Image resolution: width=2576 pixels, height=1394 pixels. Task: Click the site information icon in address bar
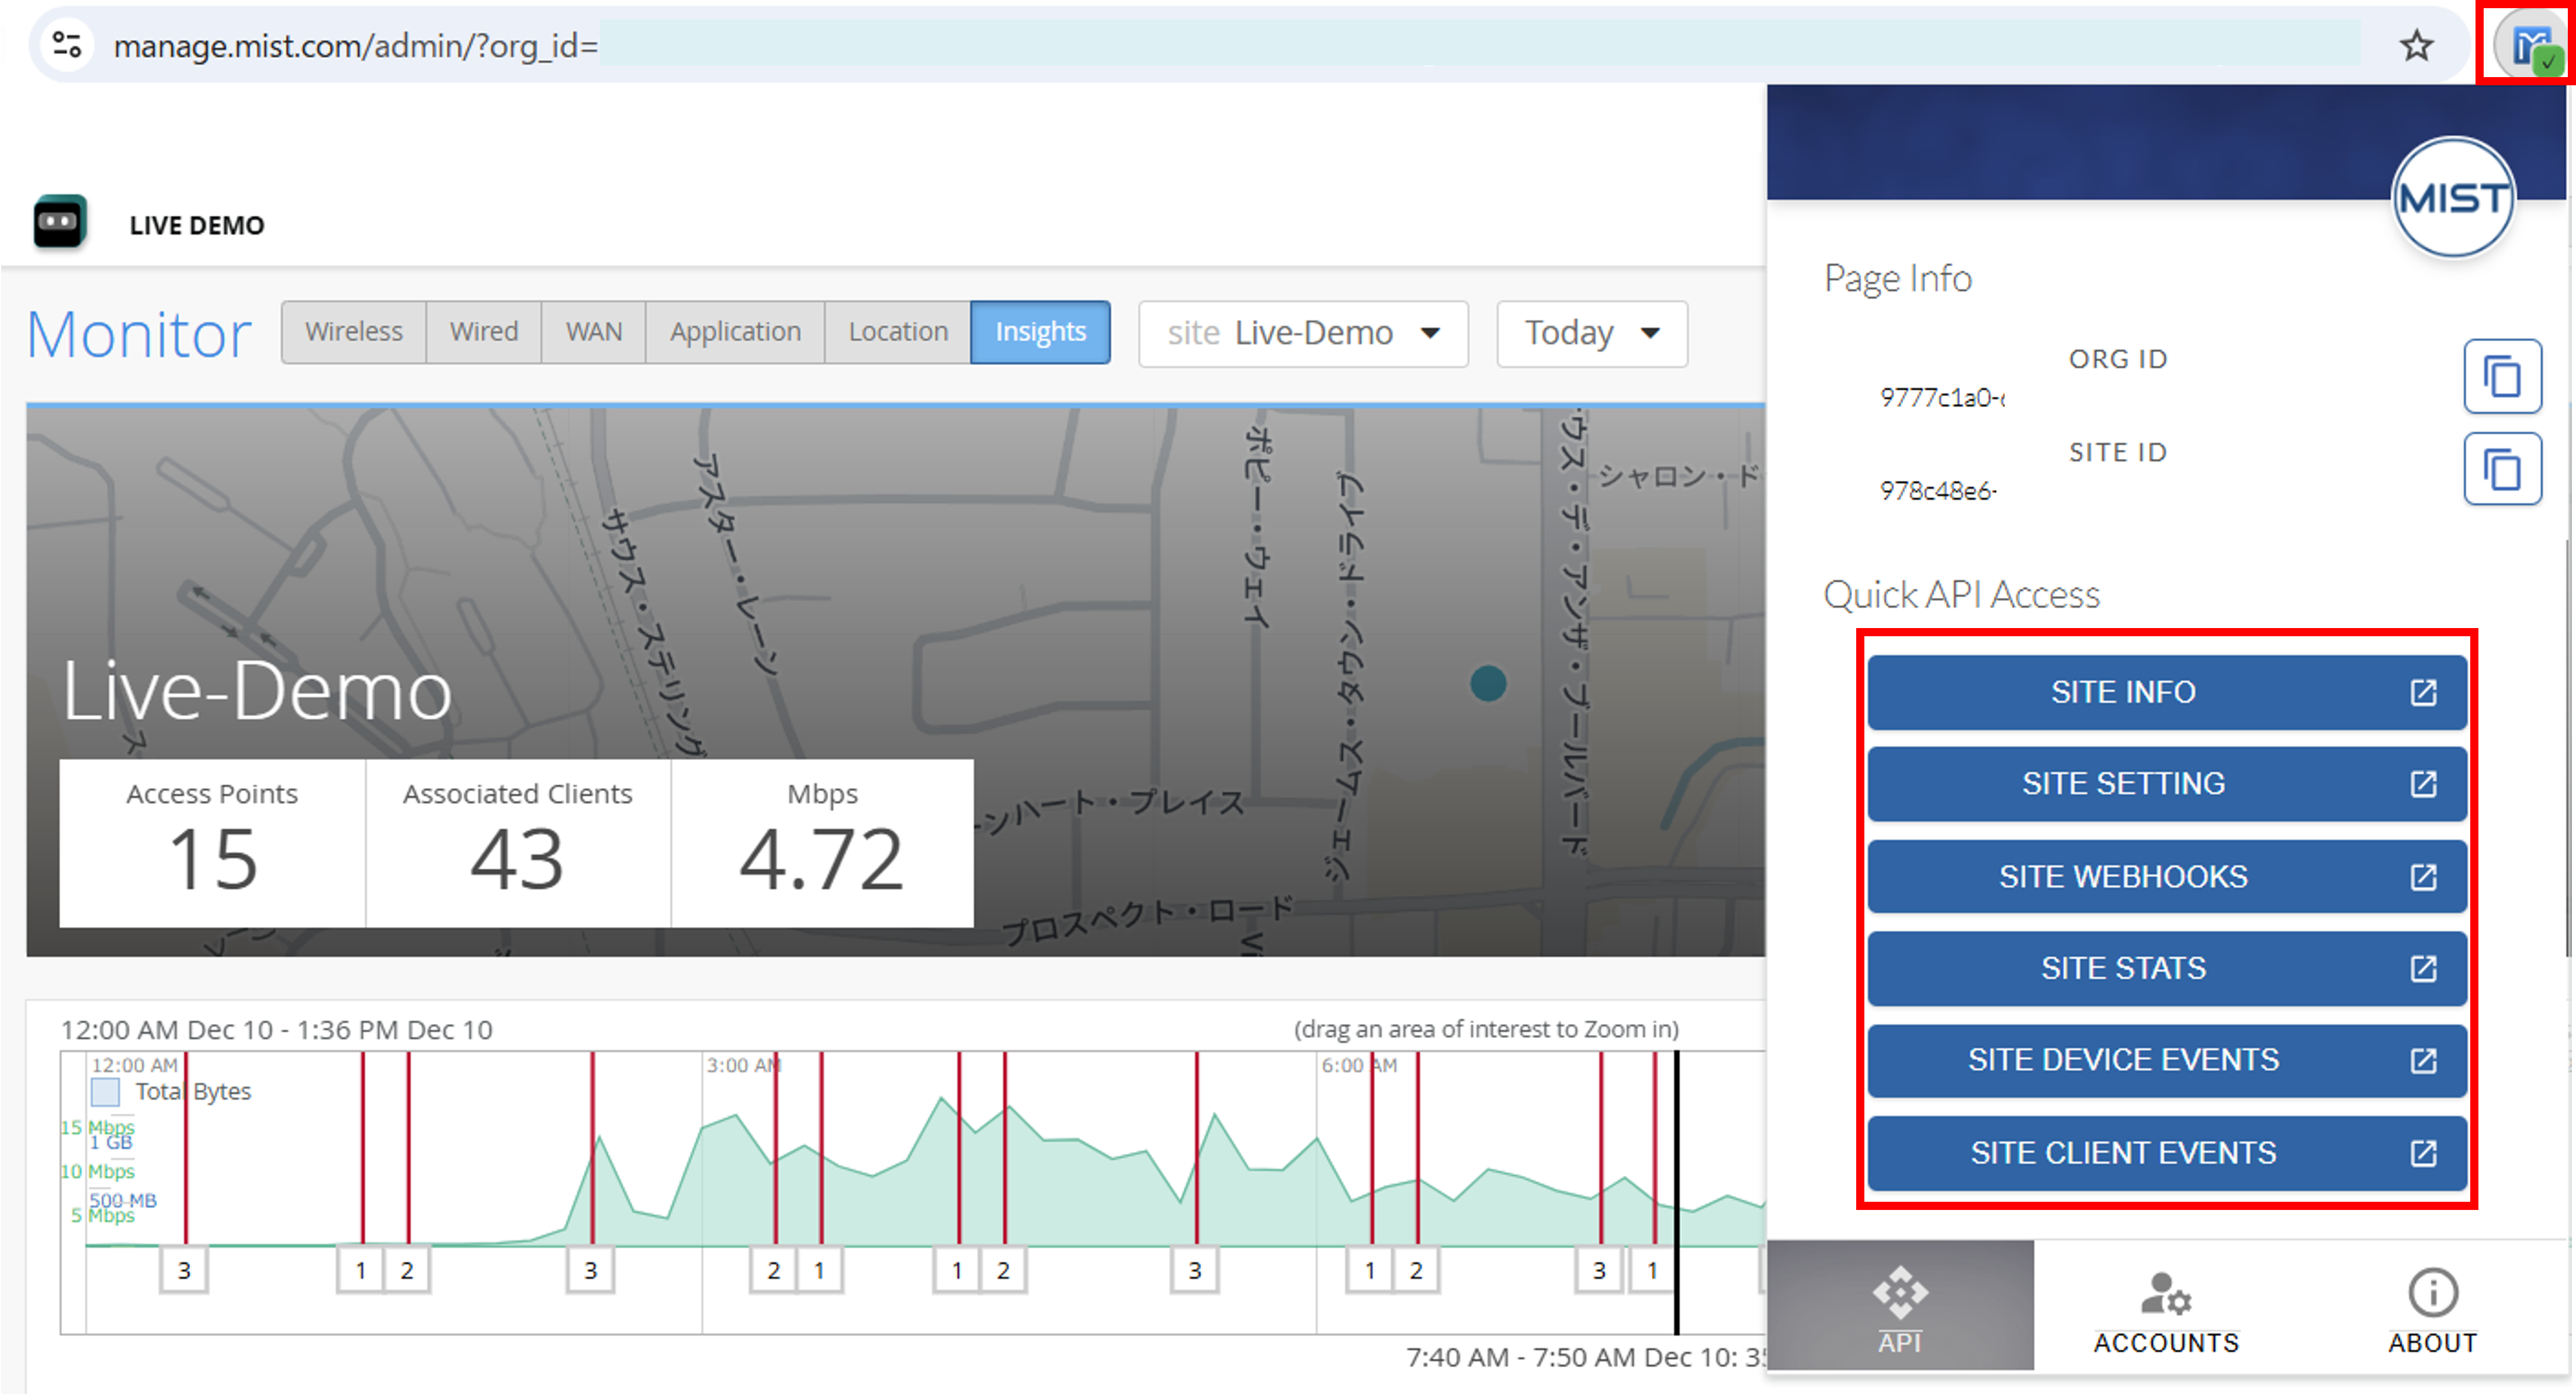pyautogui.click(x=67, y=45)
